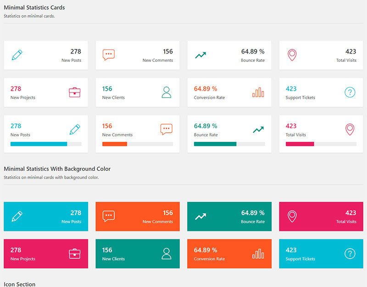The width and height of the screenshot is (367, 287).
Task: Select the white speech bubble icon on orange New Comments card
Action: click(x=109, y=217)
